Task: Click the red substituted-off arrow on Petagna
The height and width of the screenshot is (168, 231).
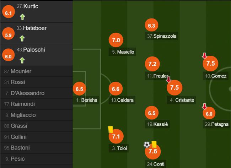Action: point(204,107)
